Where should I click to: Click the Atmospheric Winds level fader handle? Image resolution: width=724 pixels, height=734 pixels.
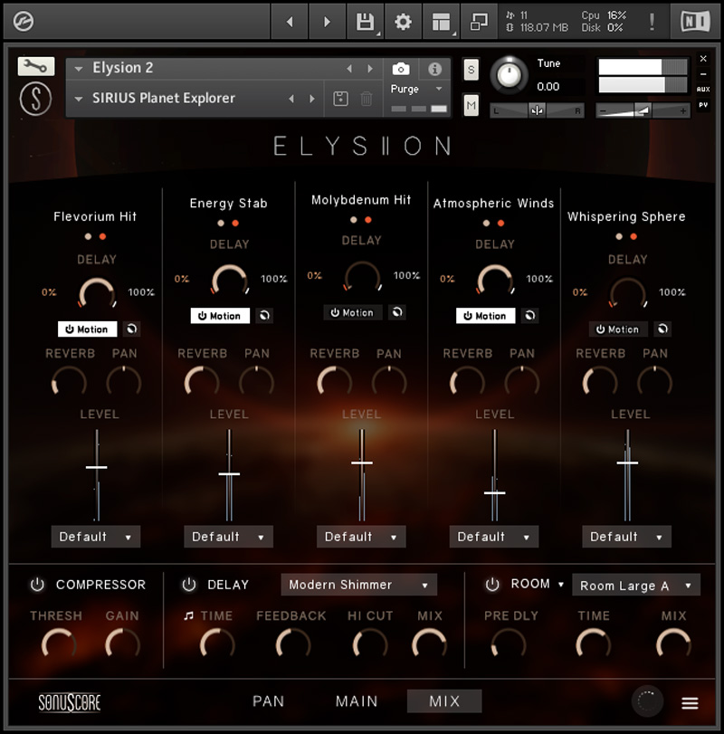[495, 493]
